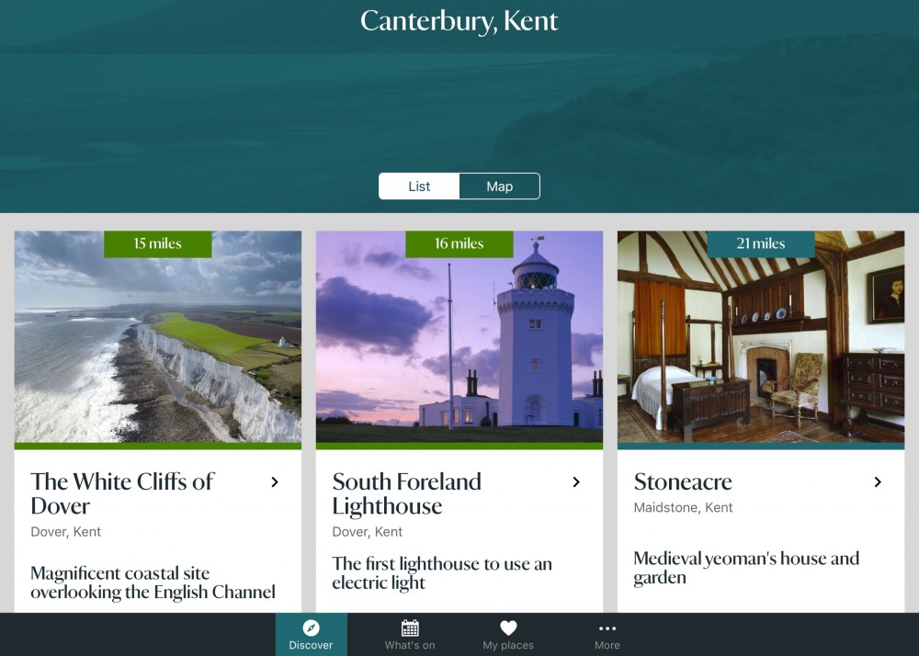Click the Canterbury, Kent location heading
The image size is (919, 656).
(x=459, y=21)
